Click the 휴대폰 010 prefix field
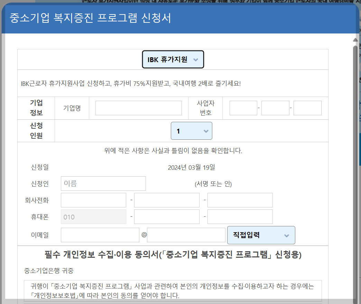Screen dimensions: 361x304 pyautogui.click(x=93, y=217)
